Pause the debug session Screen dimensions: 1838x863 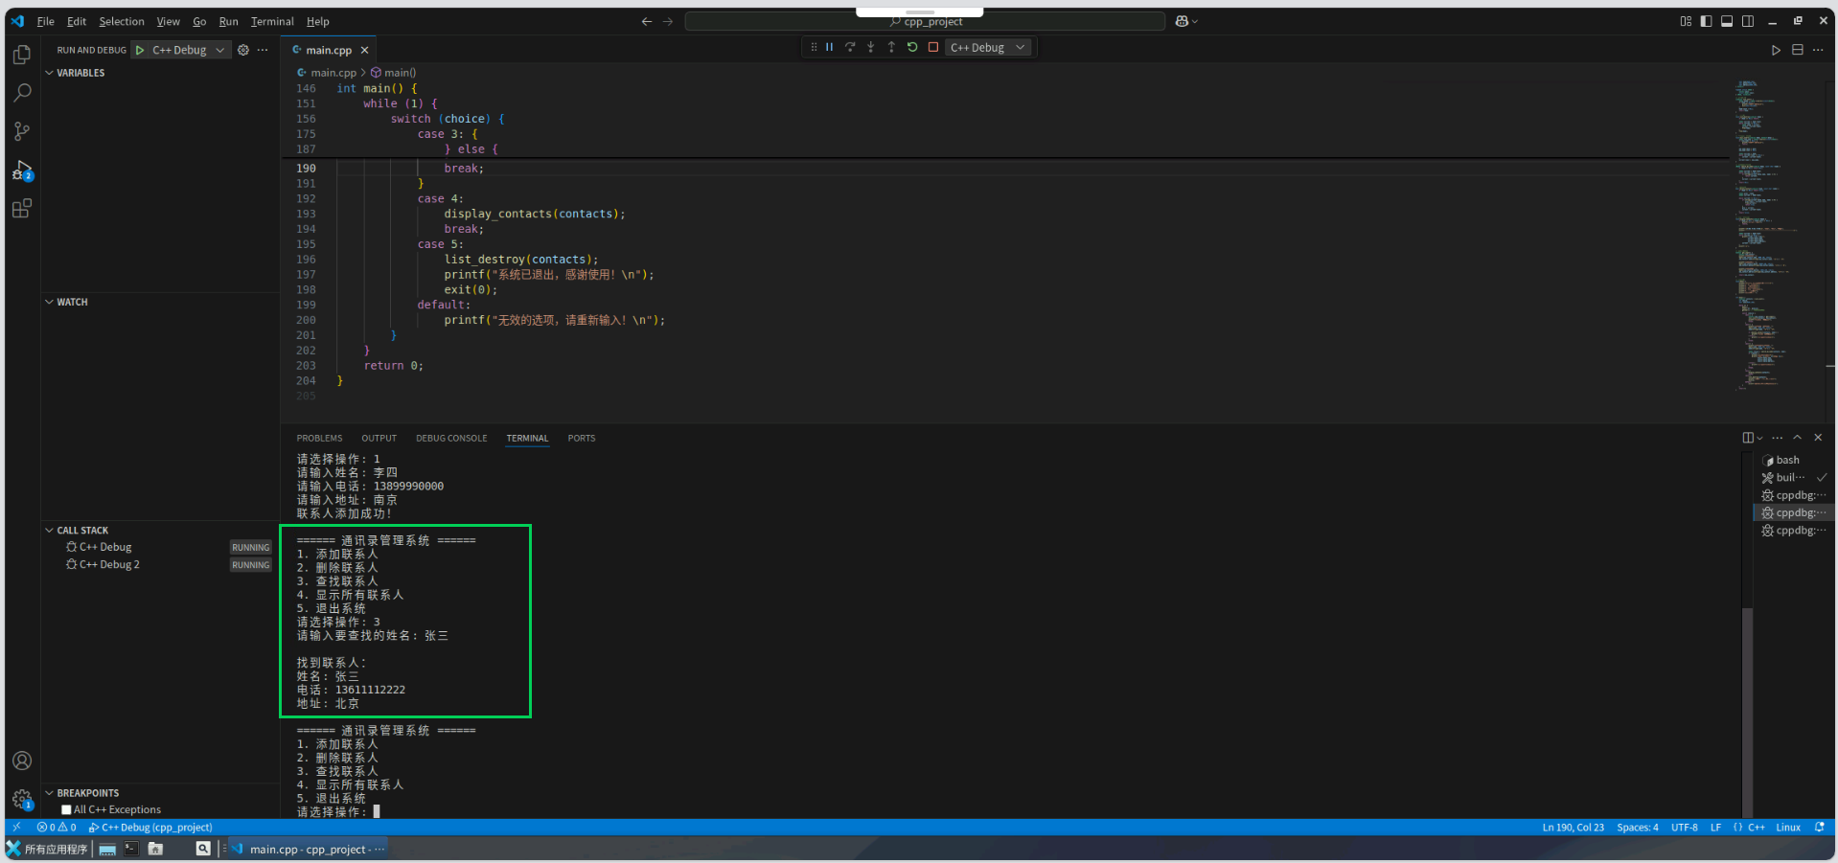pyautogui.click(x=830, y=47)
